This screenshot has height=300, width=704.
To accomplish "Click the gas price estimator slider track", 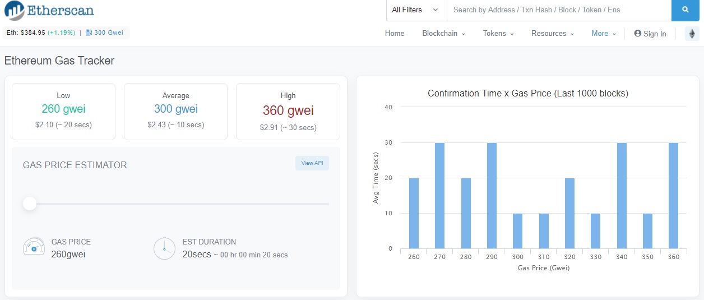I will point(176,204).
